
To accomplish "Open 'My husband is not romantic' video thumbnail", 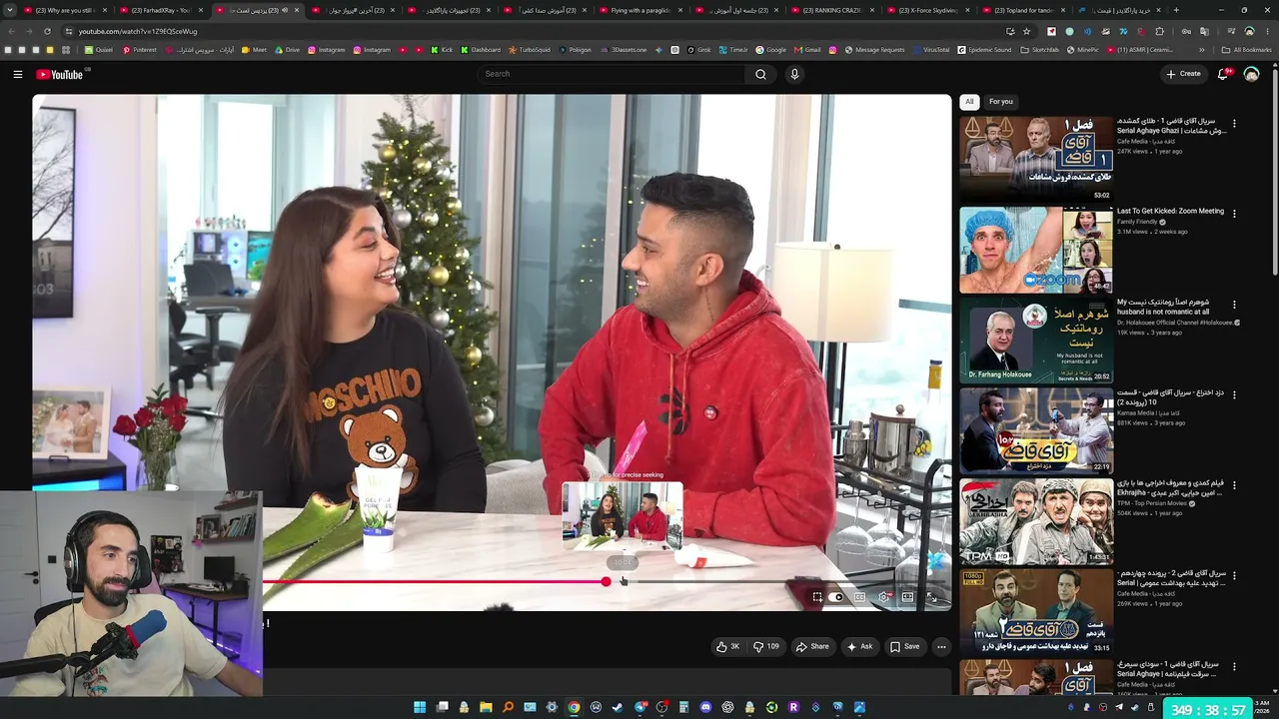I will [1036, 341].
